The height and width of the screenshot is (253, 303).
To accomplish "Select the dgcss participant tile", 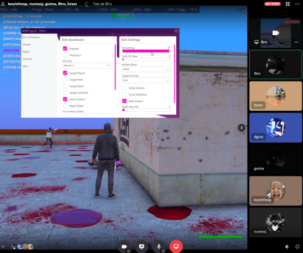I will (276, 128).
